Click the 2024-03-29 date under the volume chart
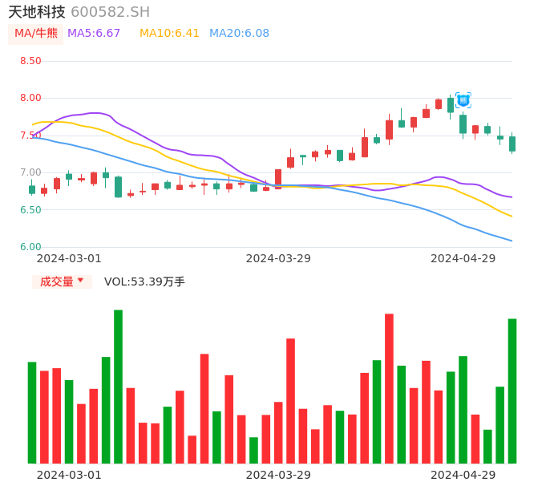The width and height of the screenshot is (550, 486). pyautogui.click(x=278, y=475)
